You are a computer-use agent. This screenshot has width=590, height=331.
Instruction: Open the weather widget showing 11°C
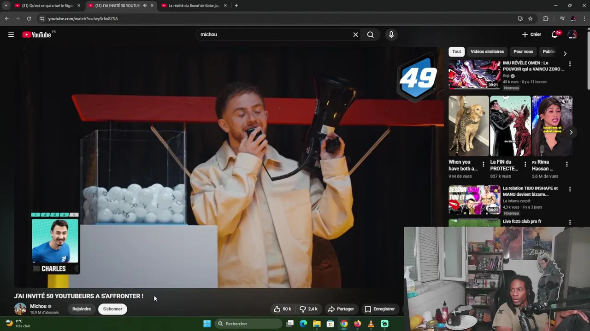tap(18, 324)
